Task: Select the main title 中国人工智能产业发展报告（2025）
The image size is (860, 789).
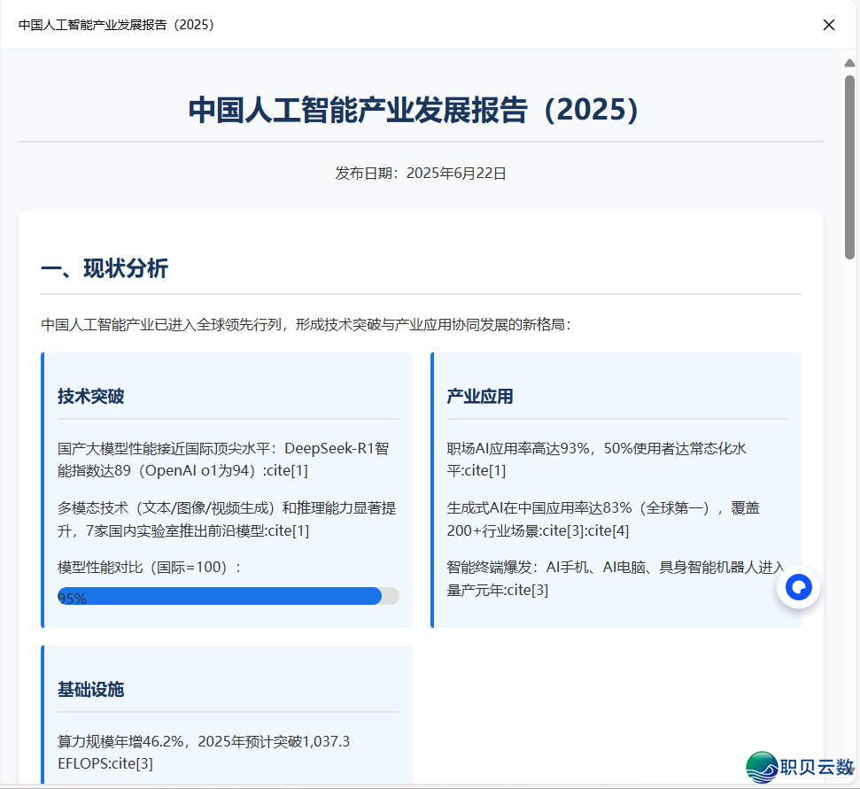Action: [415, 110]
